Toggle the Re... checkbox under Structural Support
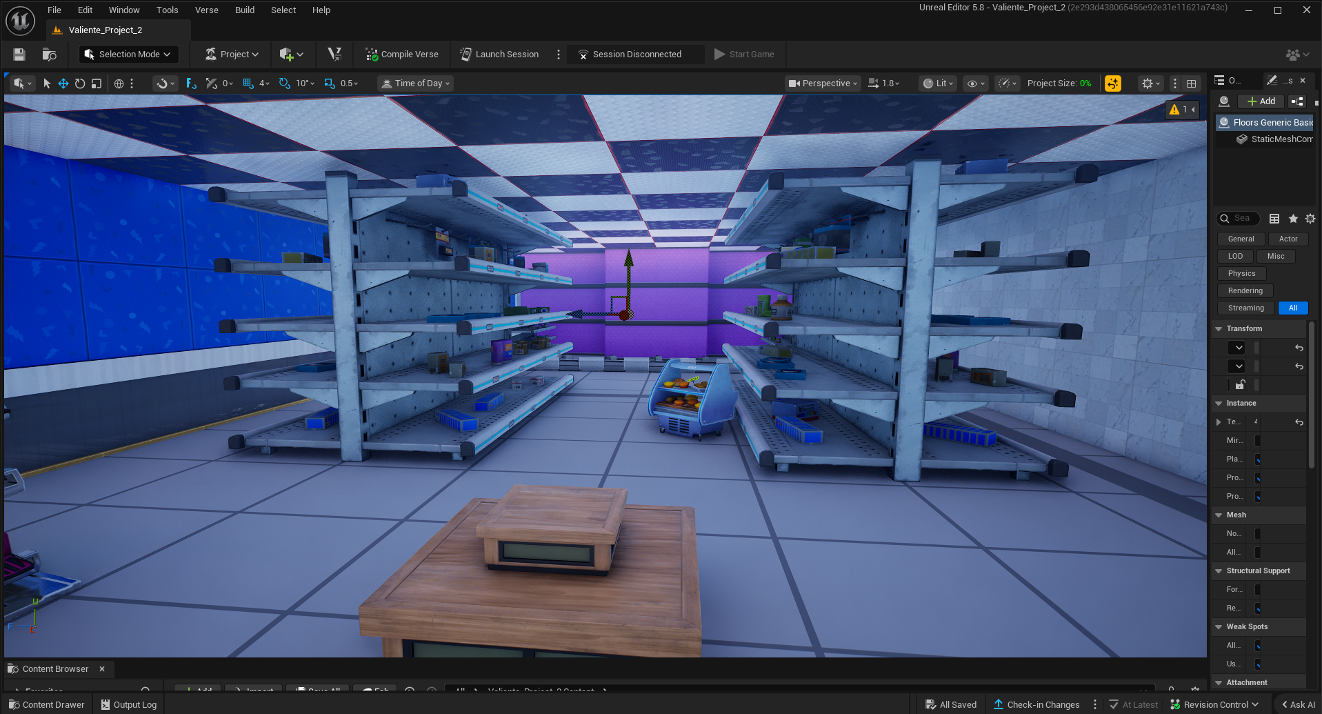The height and width of the screenshot is (714, 1322). tap(1257, 608)
